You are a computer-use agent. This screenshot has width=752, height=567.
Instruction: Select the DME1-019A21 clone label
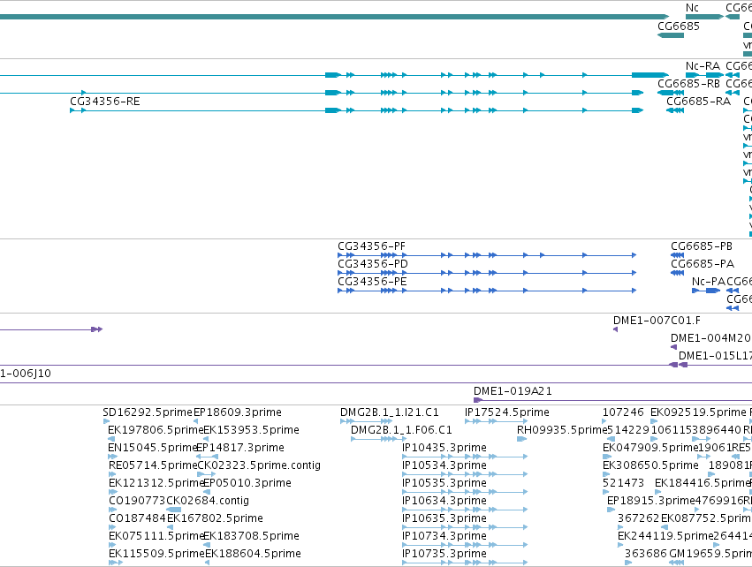pos(513,391)
